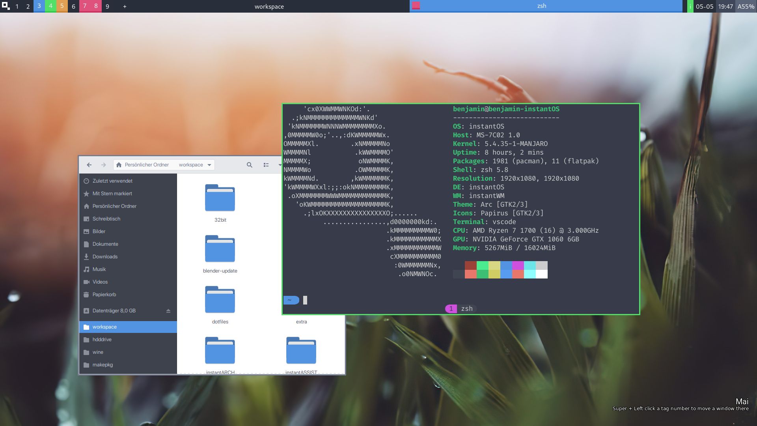
Task: Click the Persönlicher Ordner sidebar entry
Action: coord(114,206)
